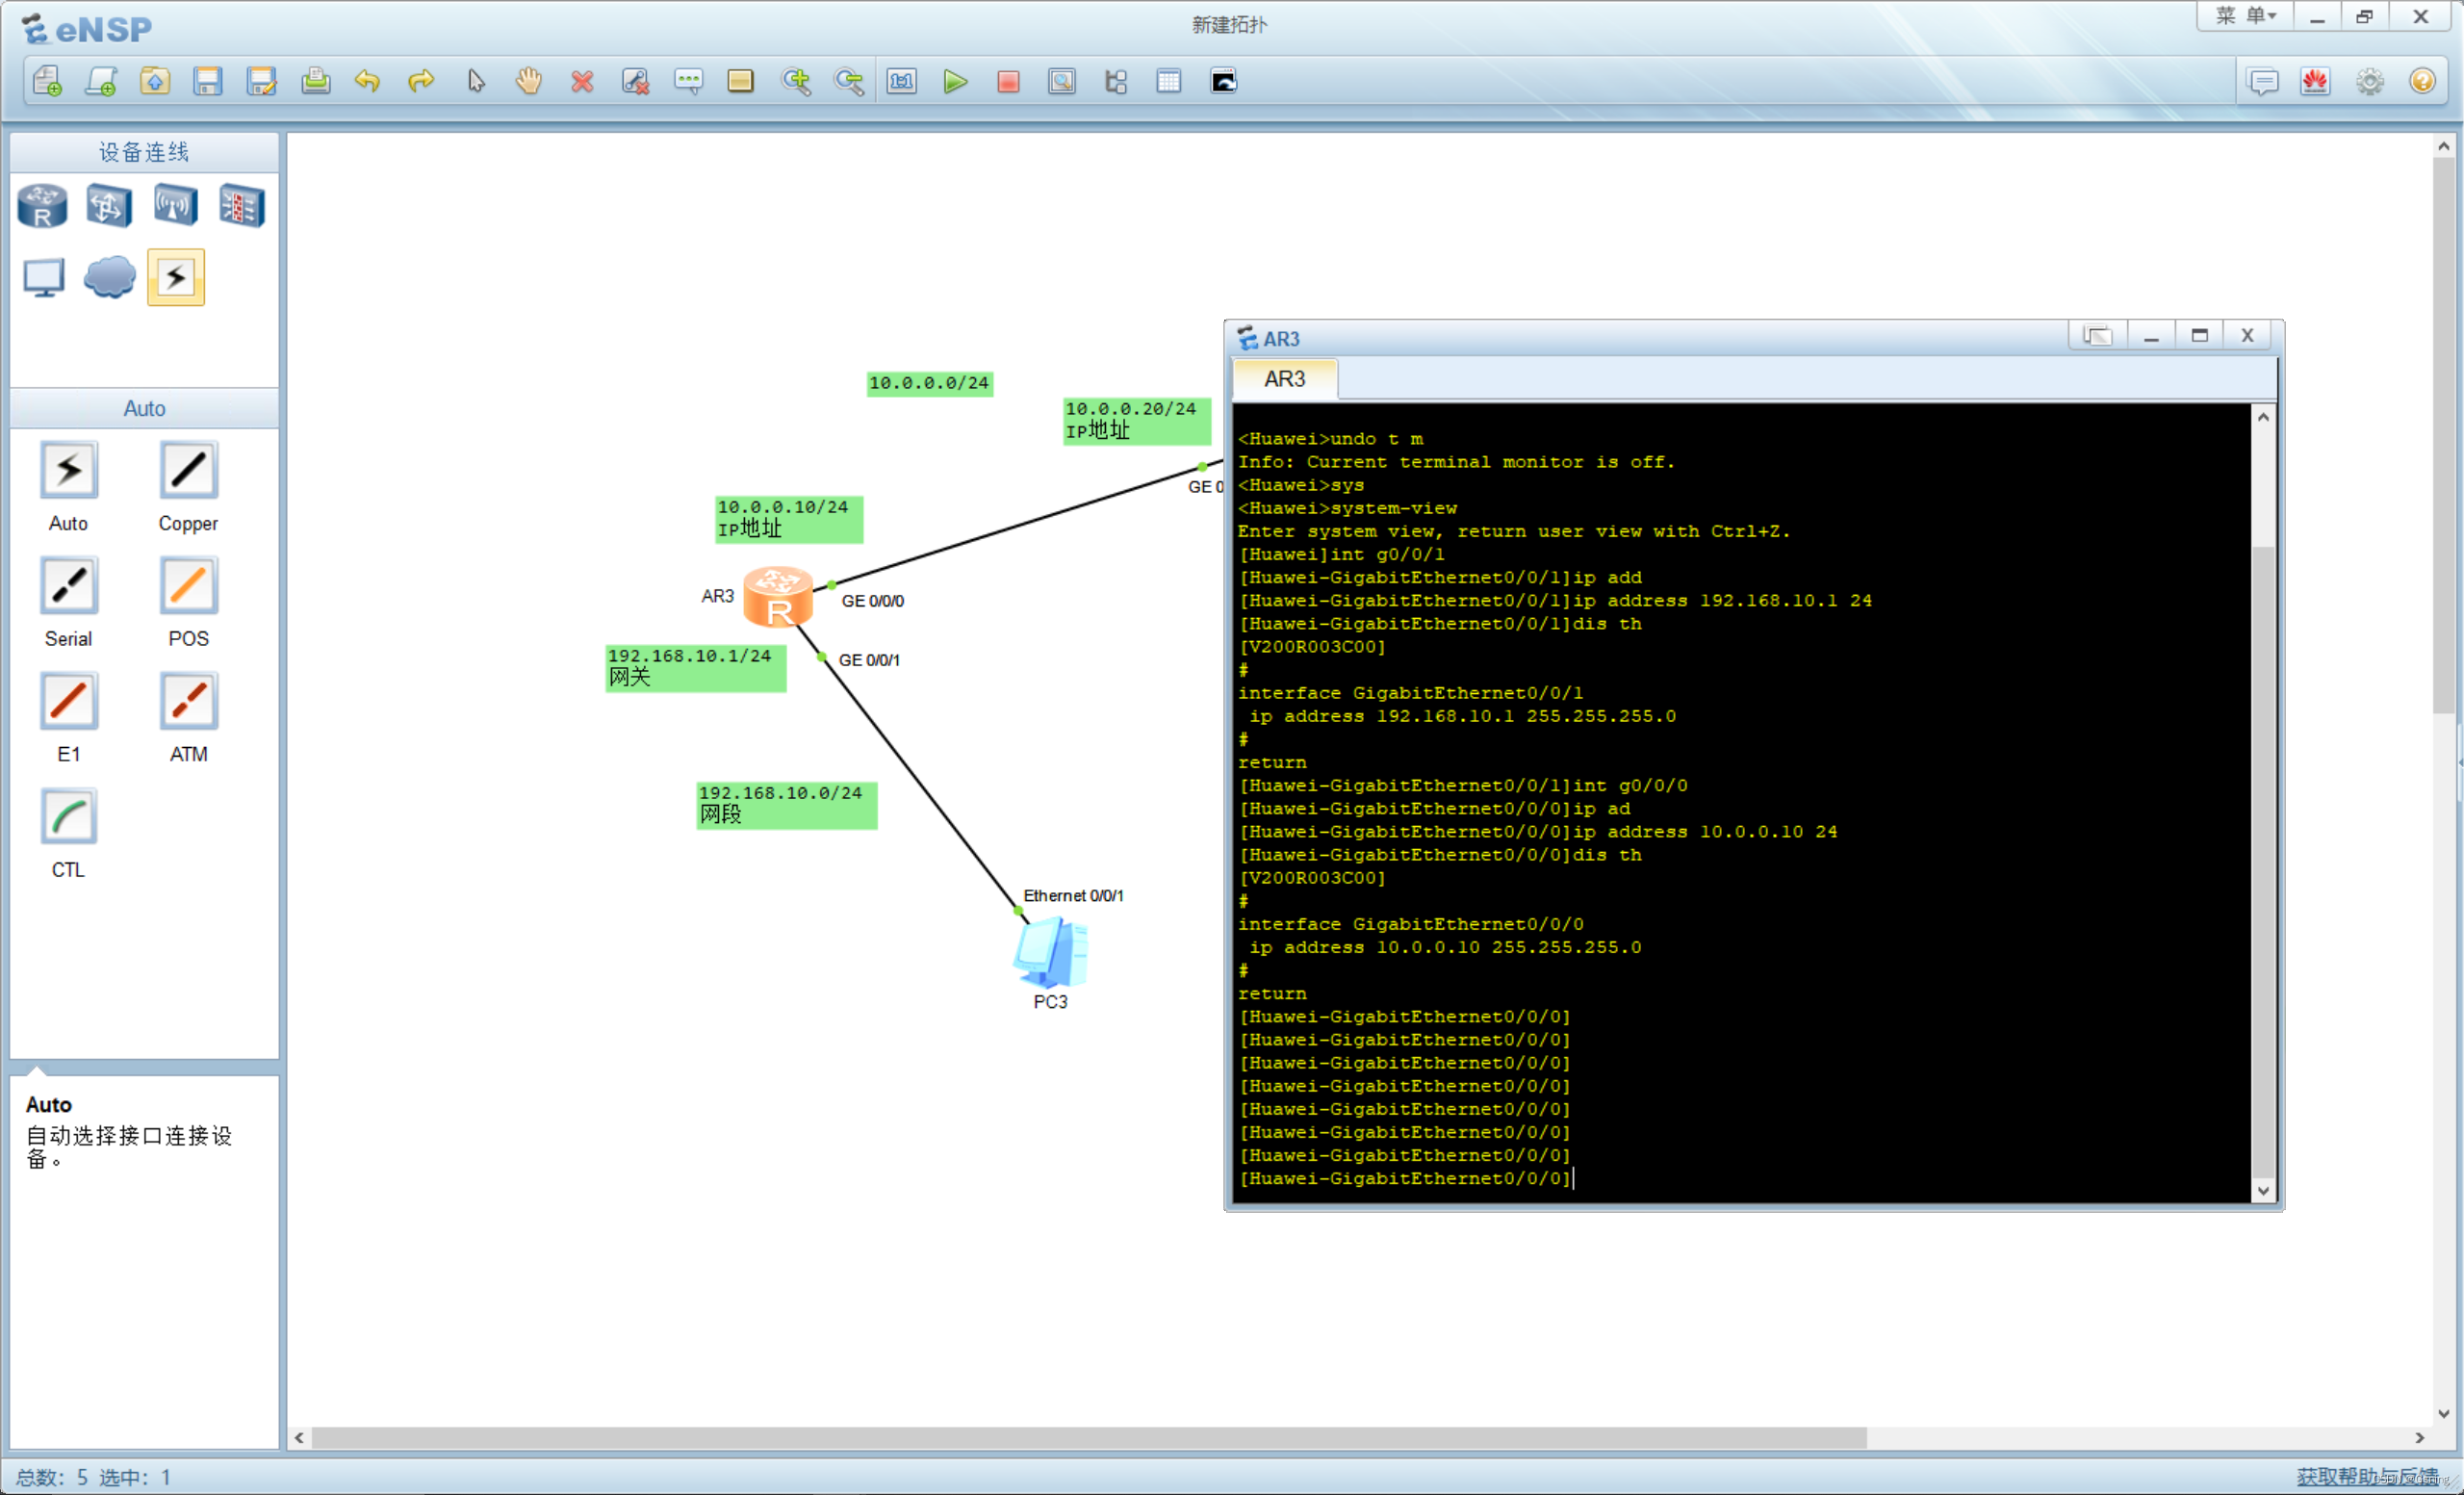Click the Print toolbar icon
2464x1495 pixels.
[x=315, y=81]
